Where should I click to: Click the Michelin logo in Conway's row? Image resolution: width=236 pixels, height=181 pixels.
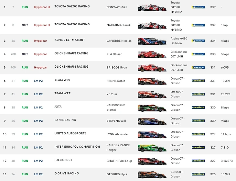pos(198,7)
